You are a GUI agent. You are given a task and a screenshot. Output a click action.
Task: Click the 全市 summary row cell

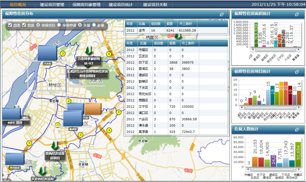tap(144, 30)
